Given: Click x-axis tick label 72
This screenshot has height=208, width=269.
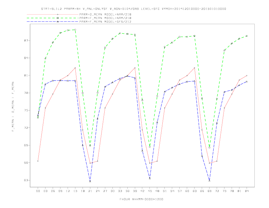Looking at the screenshot, I should [217, 191].
